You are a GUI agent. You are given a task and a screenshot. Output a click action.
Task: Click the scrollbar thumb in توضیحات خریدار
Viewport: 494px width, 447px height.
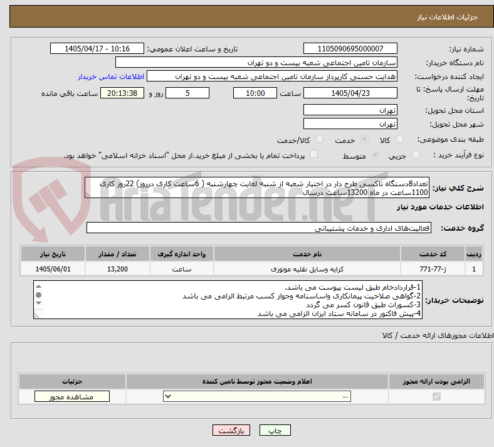tap(38, 295)
